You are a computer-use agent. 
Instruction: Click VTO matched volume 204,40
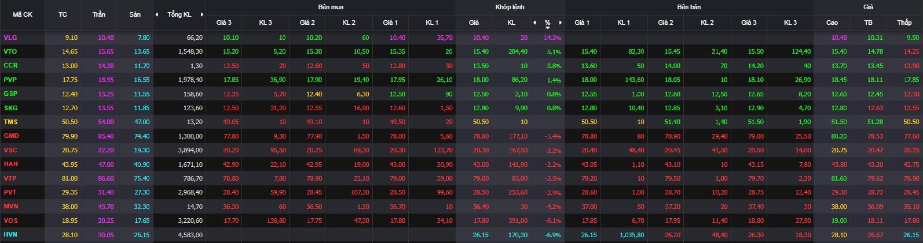tap(518, 51)
